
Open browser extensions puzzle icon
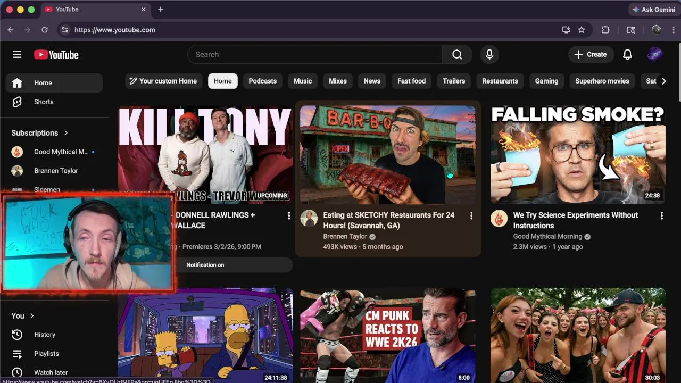tap(605, 30)
